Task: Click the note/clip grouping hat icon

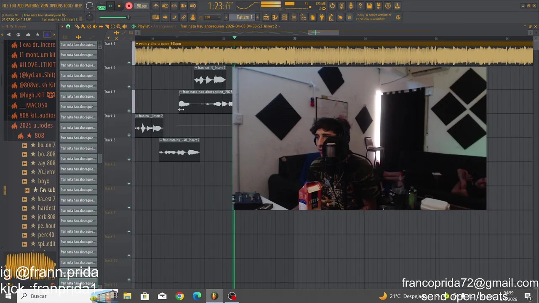Action: pos(193,17)
